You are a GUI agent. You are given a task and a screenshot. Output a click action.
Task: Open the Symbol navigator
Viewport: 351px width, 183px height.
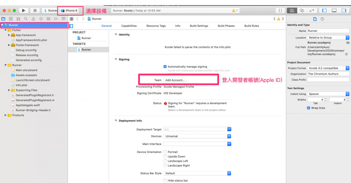tap(19, 19)
